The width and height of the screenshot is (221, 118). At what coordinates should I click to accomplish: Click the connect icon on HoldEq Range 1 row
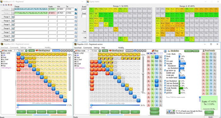pos(76,9)
